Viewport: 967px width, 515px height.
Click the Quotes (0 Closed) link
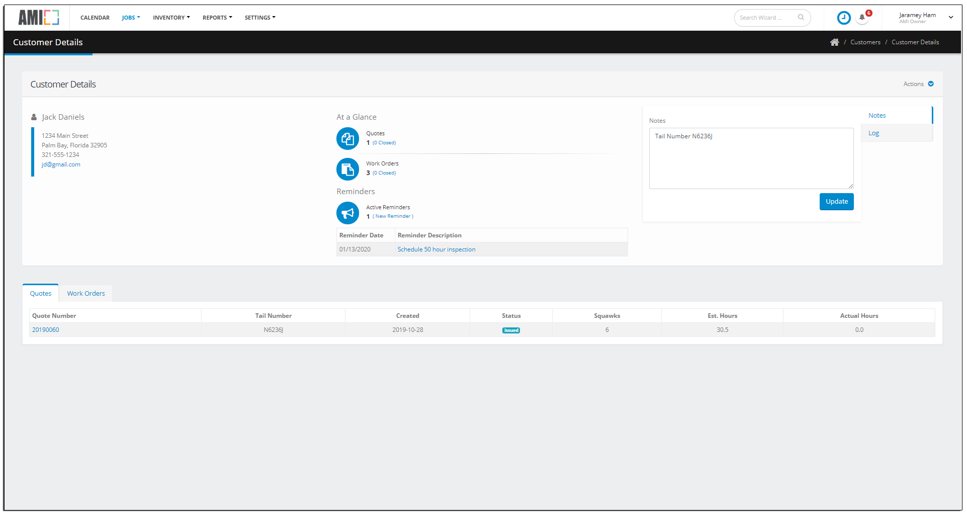[x=384, y=143]
